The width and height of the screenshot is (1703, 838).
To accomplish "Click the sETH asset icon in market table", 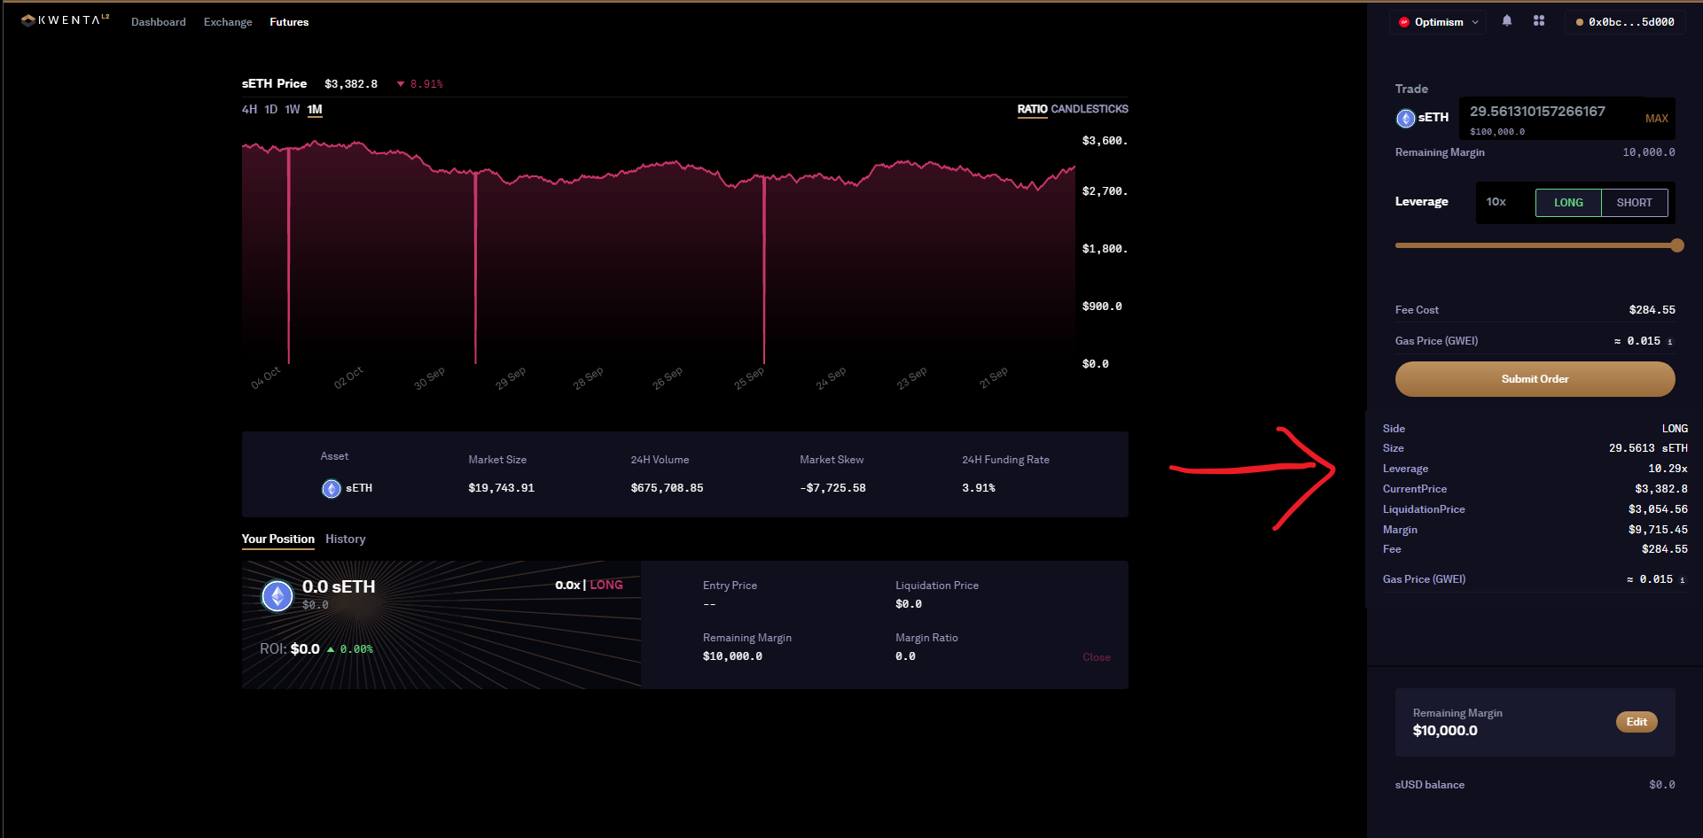I will [x=332, y=488].
